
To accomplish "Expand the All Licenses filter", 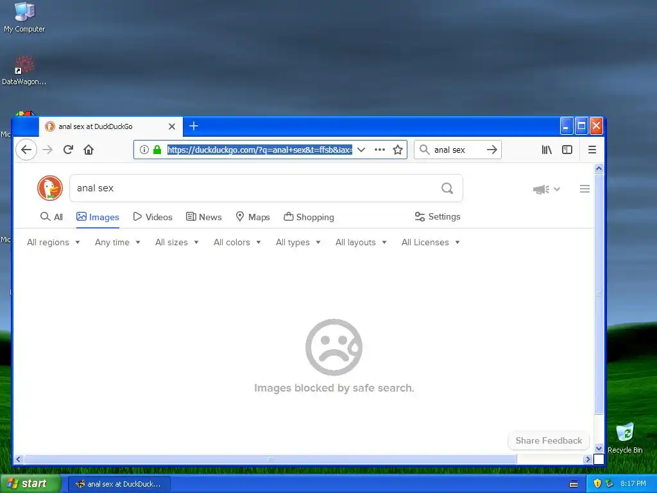I will tap(431, 242).
